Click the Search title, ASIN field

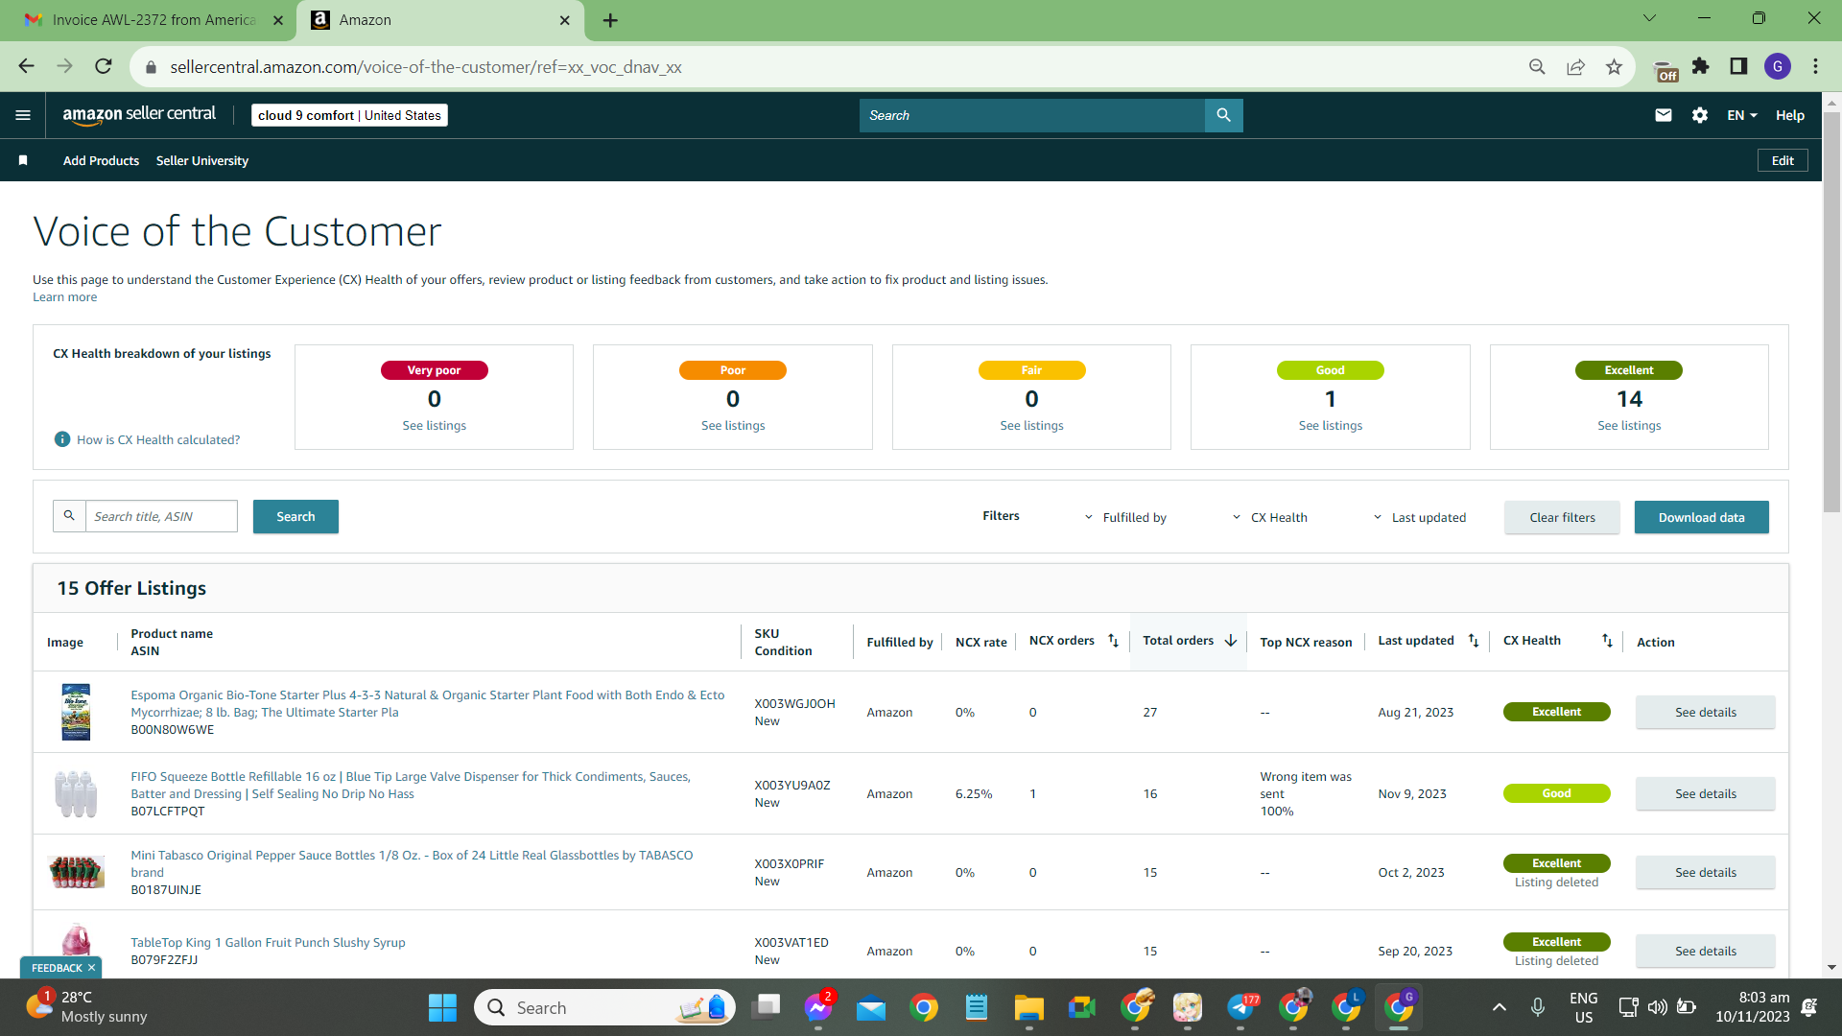pyautogui.click(x=161, y=516)
